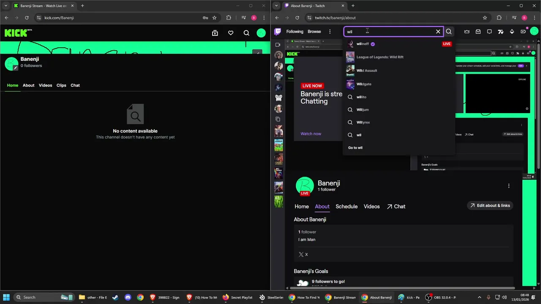Select the Wild Assault search suggestion
Image resolution: width=541 pixels, height=304 pixels.
[399, 71]
